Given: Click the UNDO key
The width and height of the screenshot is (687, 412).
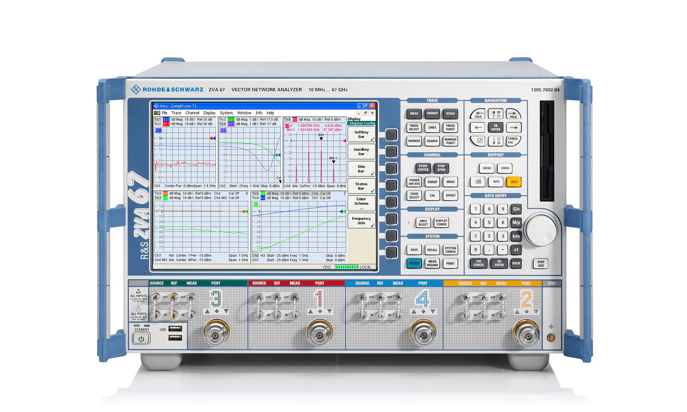Looking at the screenshot, I should [x=505, y=168].
